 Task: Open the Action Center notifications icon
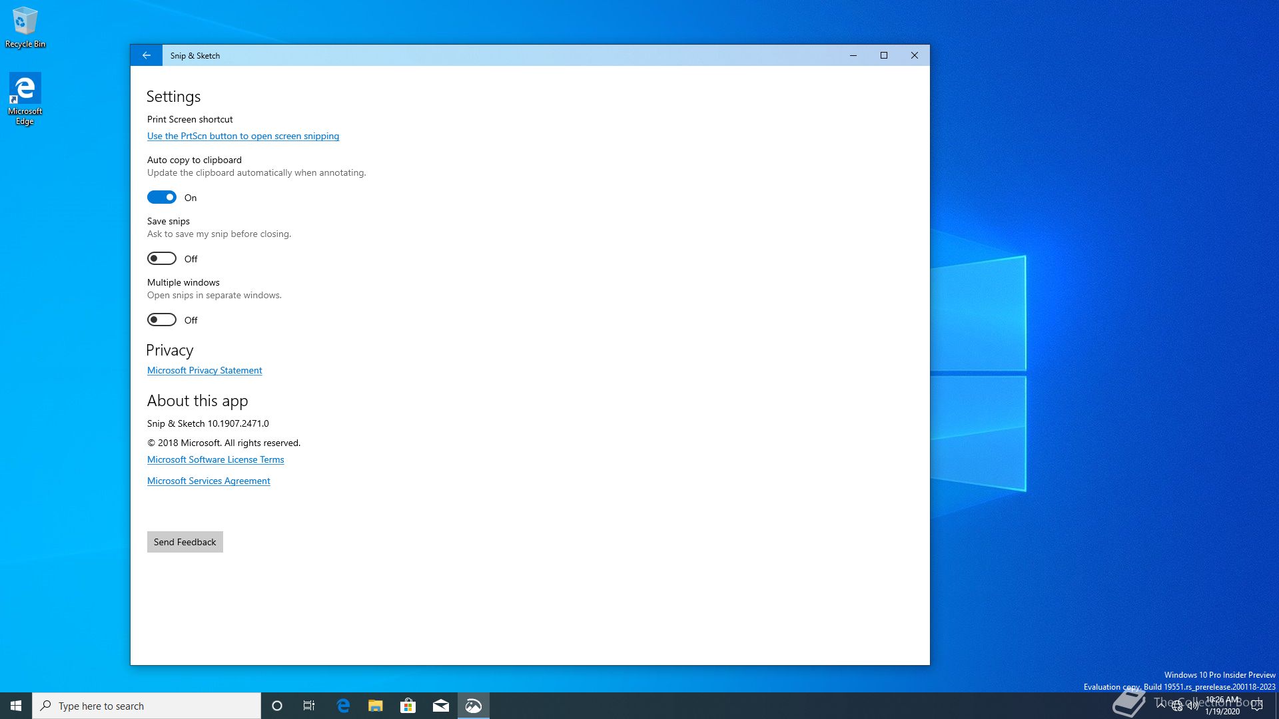tap(1257, 706)
